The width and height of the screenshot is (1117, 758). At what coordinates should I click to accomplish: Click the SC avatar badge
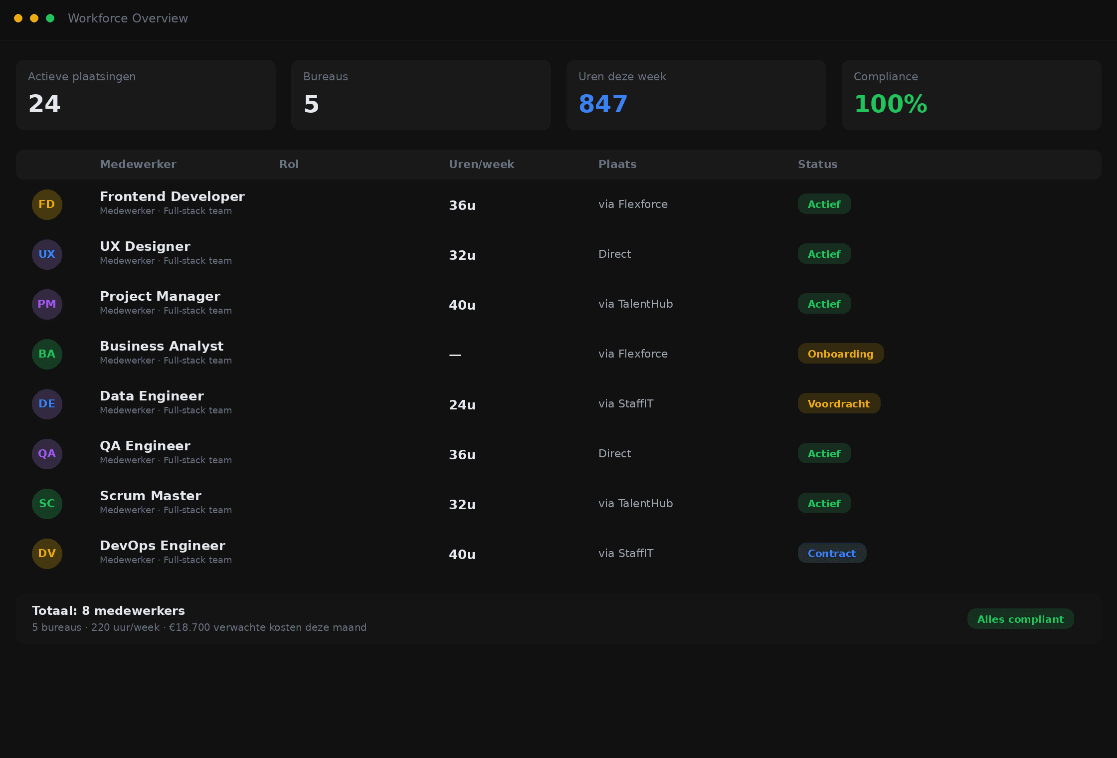[47, 504]
